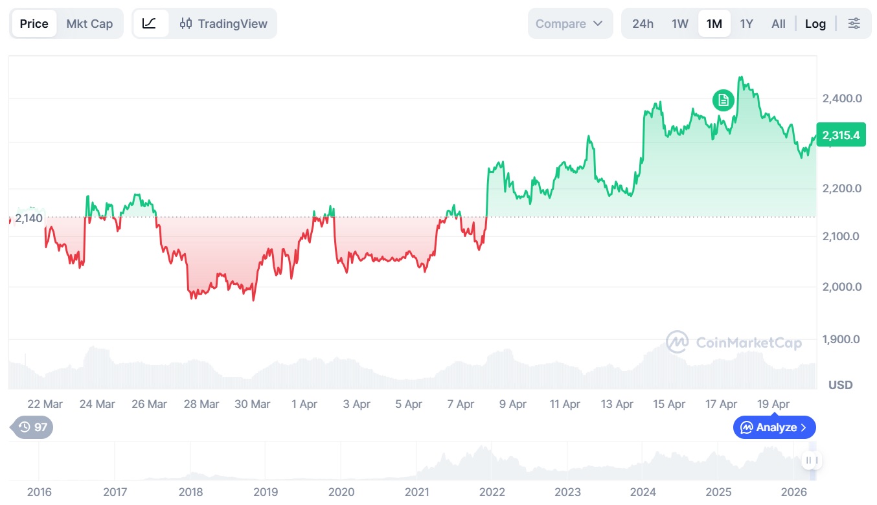Select the 1W time range
Screen dimensions: 877x505
coord(679,24)
